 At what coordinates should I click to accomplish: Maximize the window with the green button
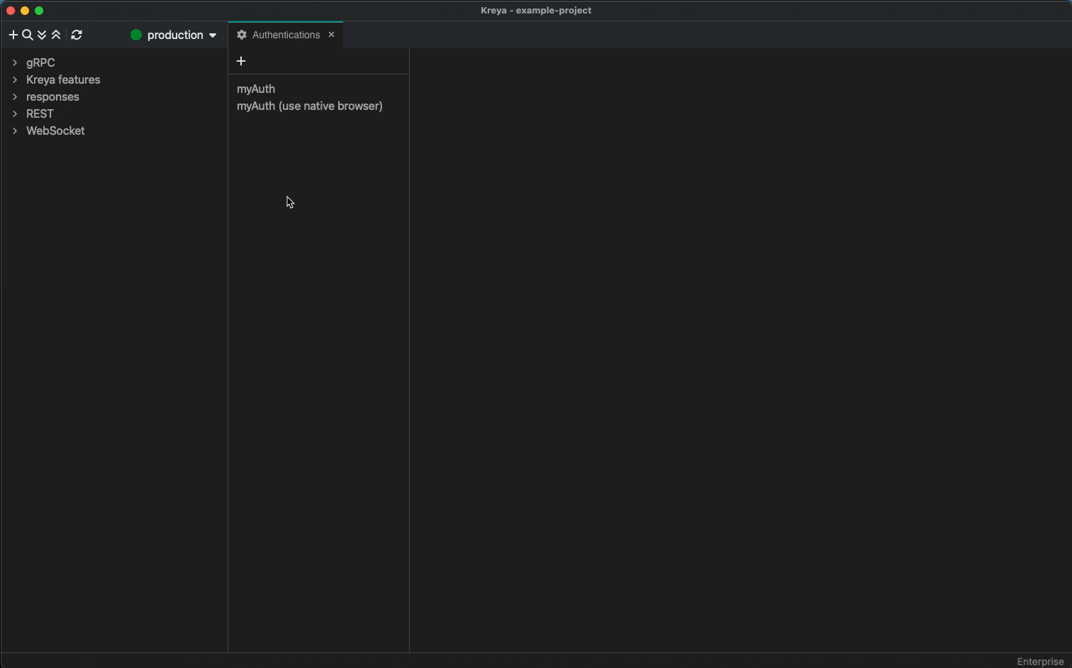pos(39,11)
